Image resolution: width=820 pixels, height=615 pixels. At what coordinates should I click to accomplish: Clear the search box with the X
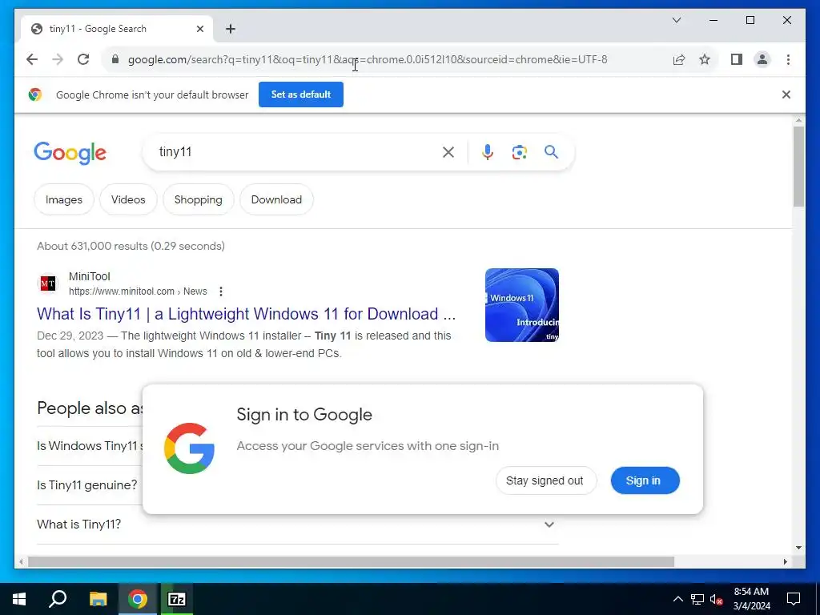click(448, 152)
